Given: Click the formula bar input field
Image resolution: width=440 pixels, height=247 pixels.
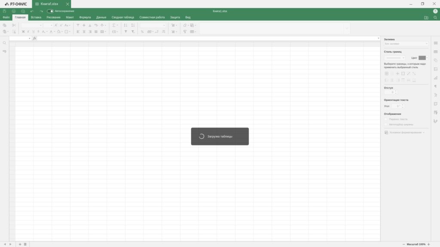Looking at the screenshot, I should [206, 39].
